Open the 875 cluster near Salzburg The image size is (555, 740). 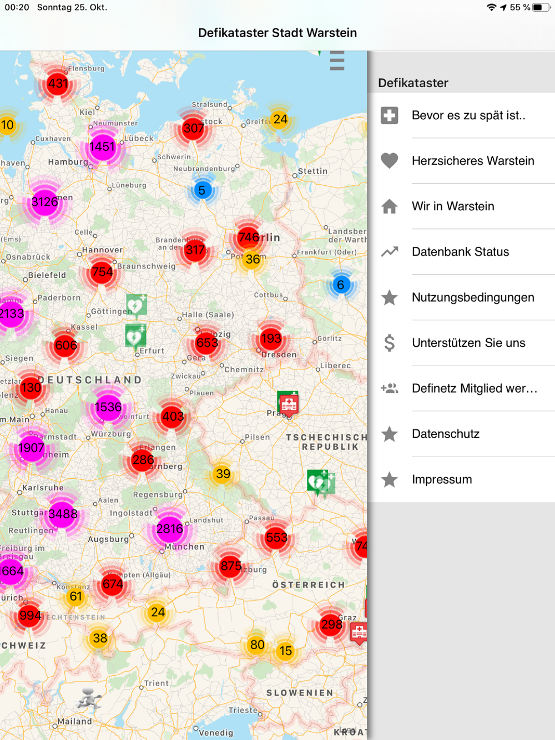[230, 566]
